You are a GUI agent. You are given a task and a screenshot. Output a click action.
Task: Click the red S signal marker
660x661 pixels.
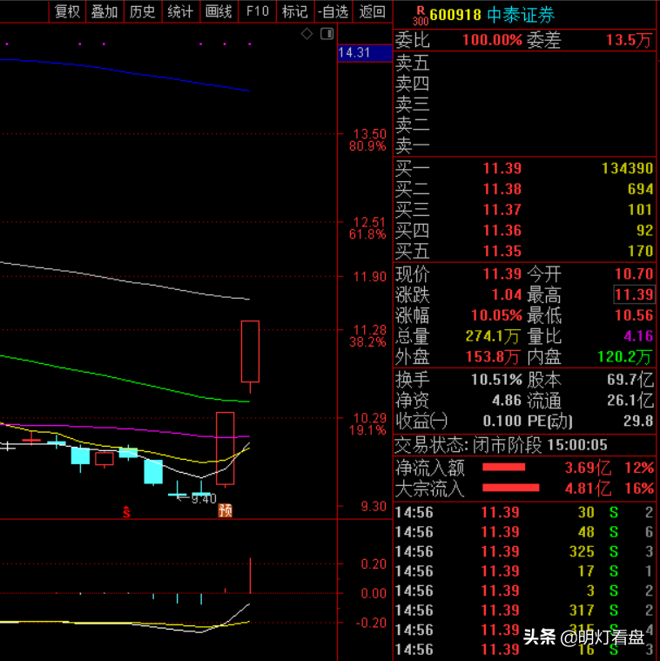(x=126, y=512)
